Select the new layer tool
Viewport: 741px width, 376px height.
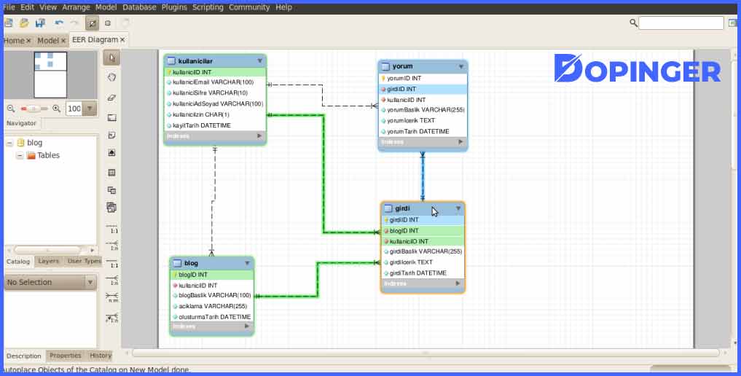point(111,117)
